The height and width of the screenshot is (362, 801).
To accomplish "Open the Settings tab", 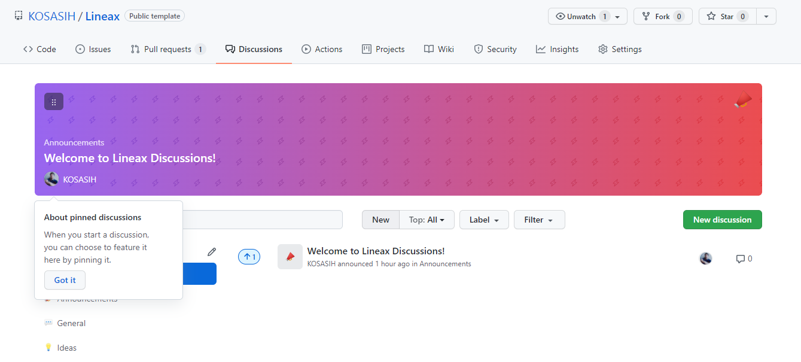I will click(620, 49).
